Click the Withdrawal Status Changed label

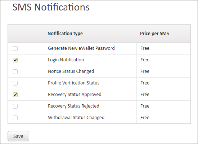pos(76,118)
